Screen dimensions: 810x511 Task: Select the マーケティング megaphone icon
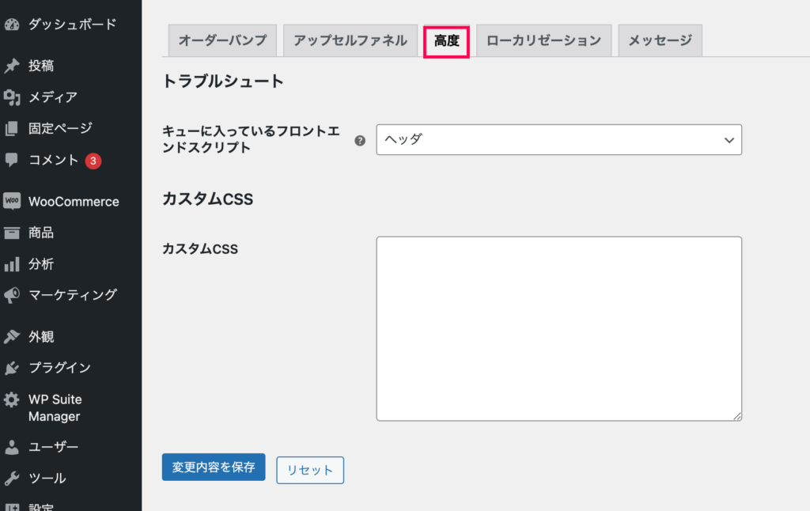[x=11, y=295]
